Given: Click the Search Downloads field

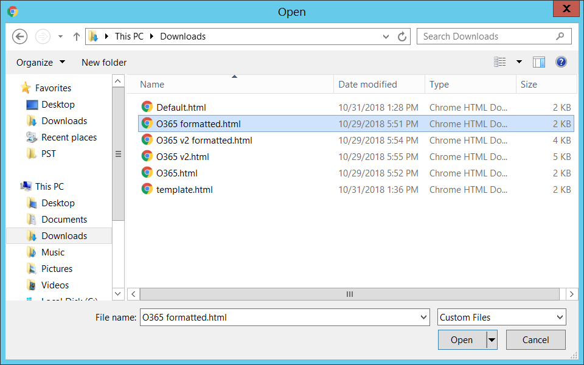Looking at the screenshot, I should pos(487,36).
